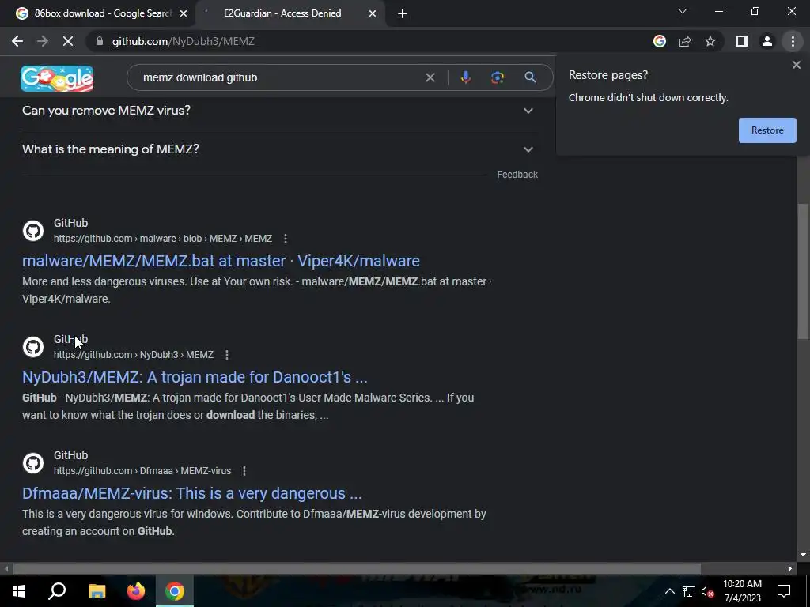Expand 'What is the meaning of MEMZ?' question

coord(280,149)
